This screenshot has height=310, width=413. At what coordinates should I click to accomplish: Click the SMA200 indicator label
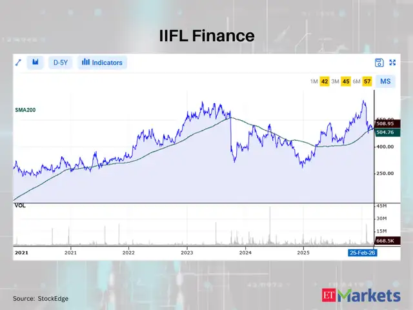[x=25, y=110]
